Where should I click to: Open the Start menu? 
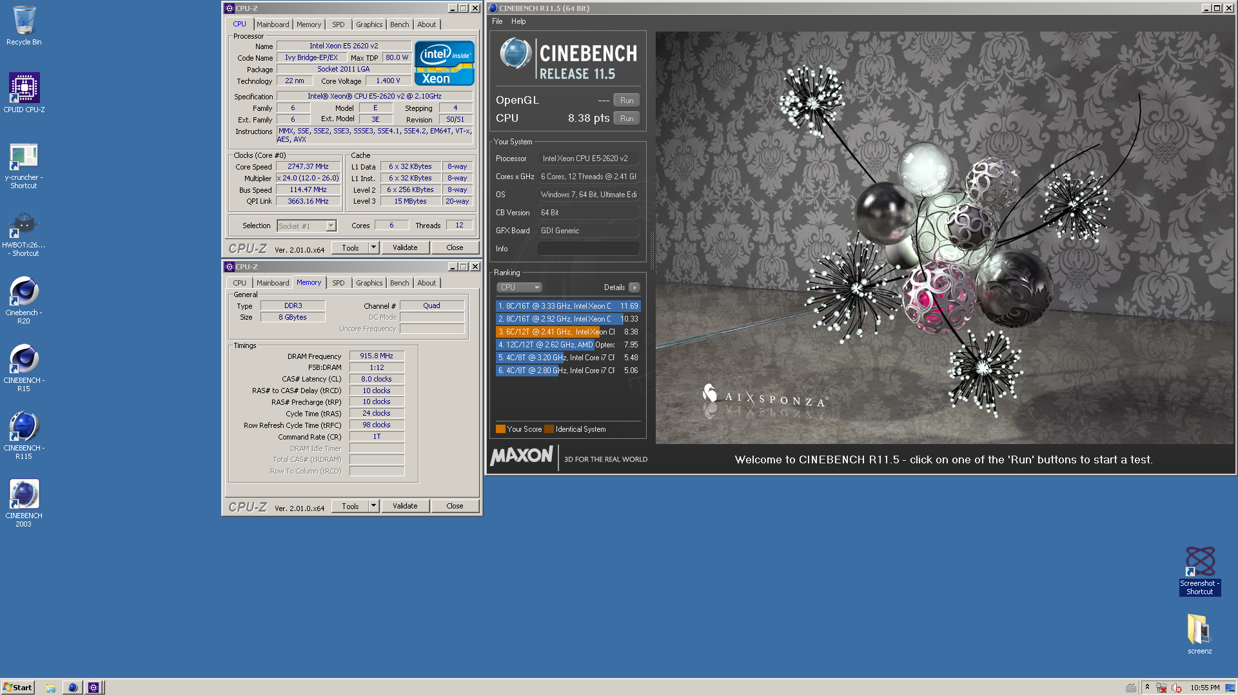click(17, 688)
